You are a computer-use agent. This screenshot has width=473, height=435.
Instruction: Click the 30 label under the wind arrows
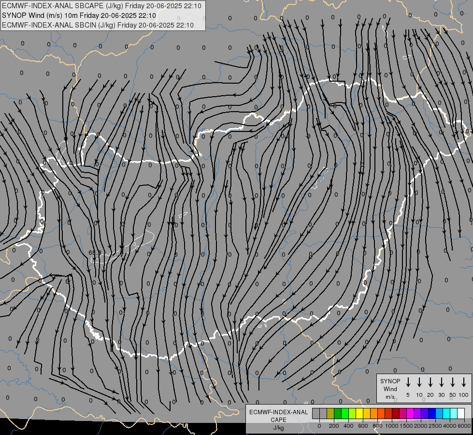tap(441, 395)
